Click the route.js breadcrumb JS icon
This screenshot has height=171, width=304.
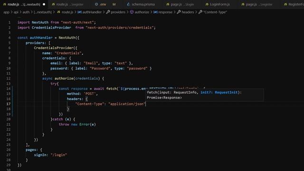(x=59, y=12)
